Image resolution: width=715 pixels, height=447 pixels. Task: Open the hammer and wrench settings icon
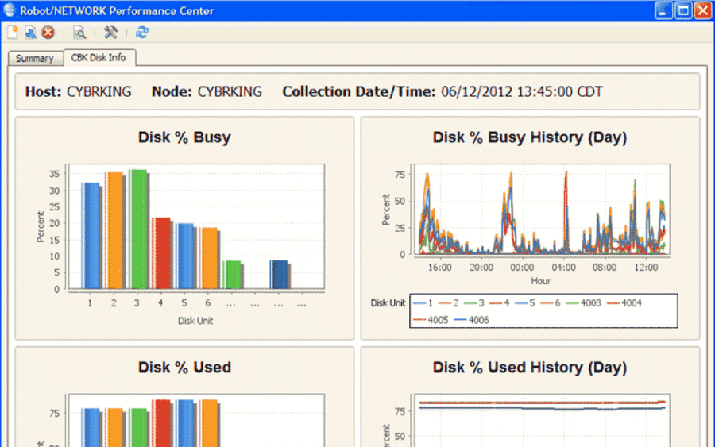click(110, 33)
